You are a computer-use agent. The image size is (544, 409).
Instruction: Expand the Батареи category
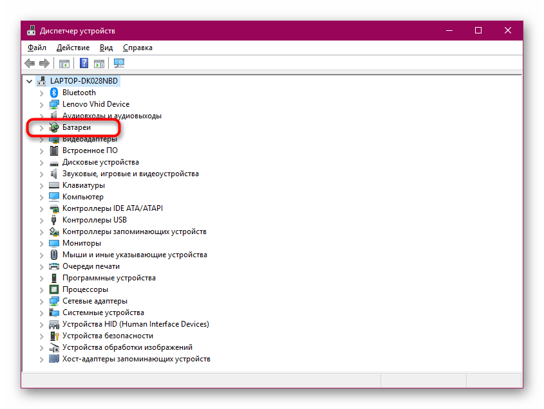(42, 127)
